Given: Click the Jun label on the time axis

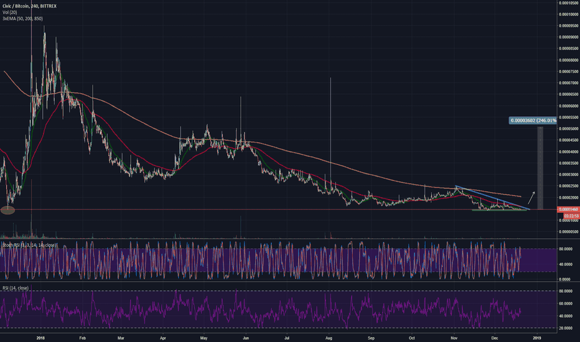Looking at the screenshot, I should tap(246, 338).
